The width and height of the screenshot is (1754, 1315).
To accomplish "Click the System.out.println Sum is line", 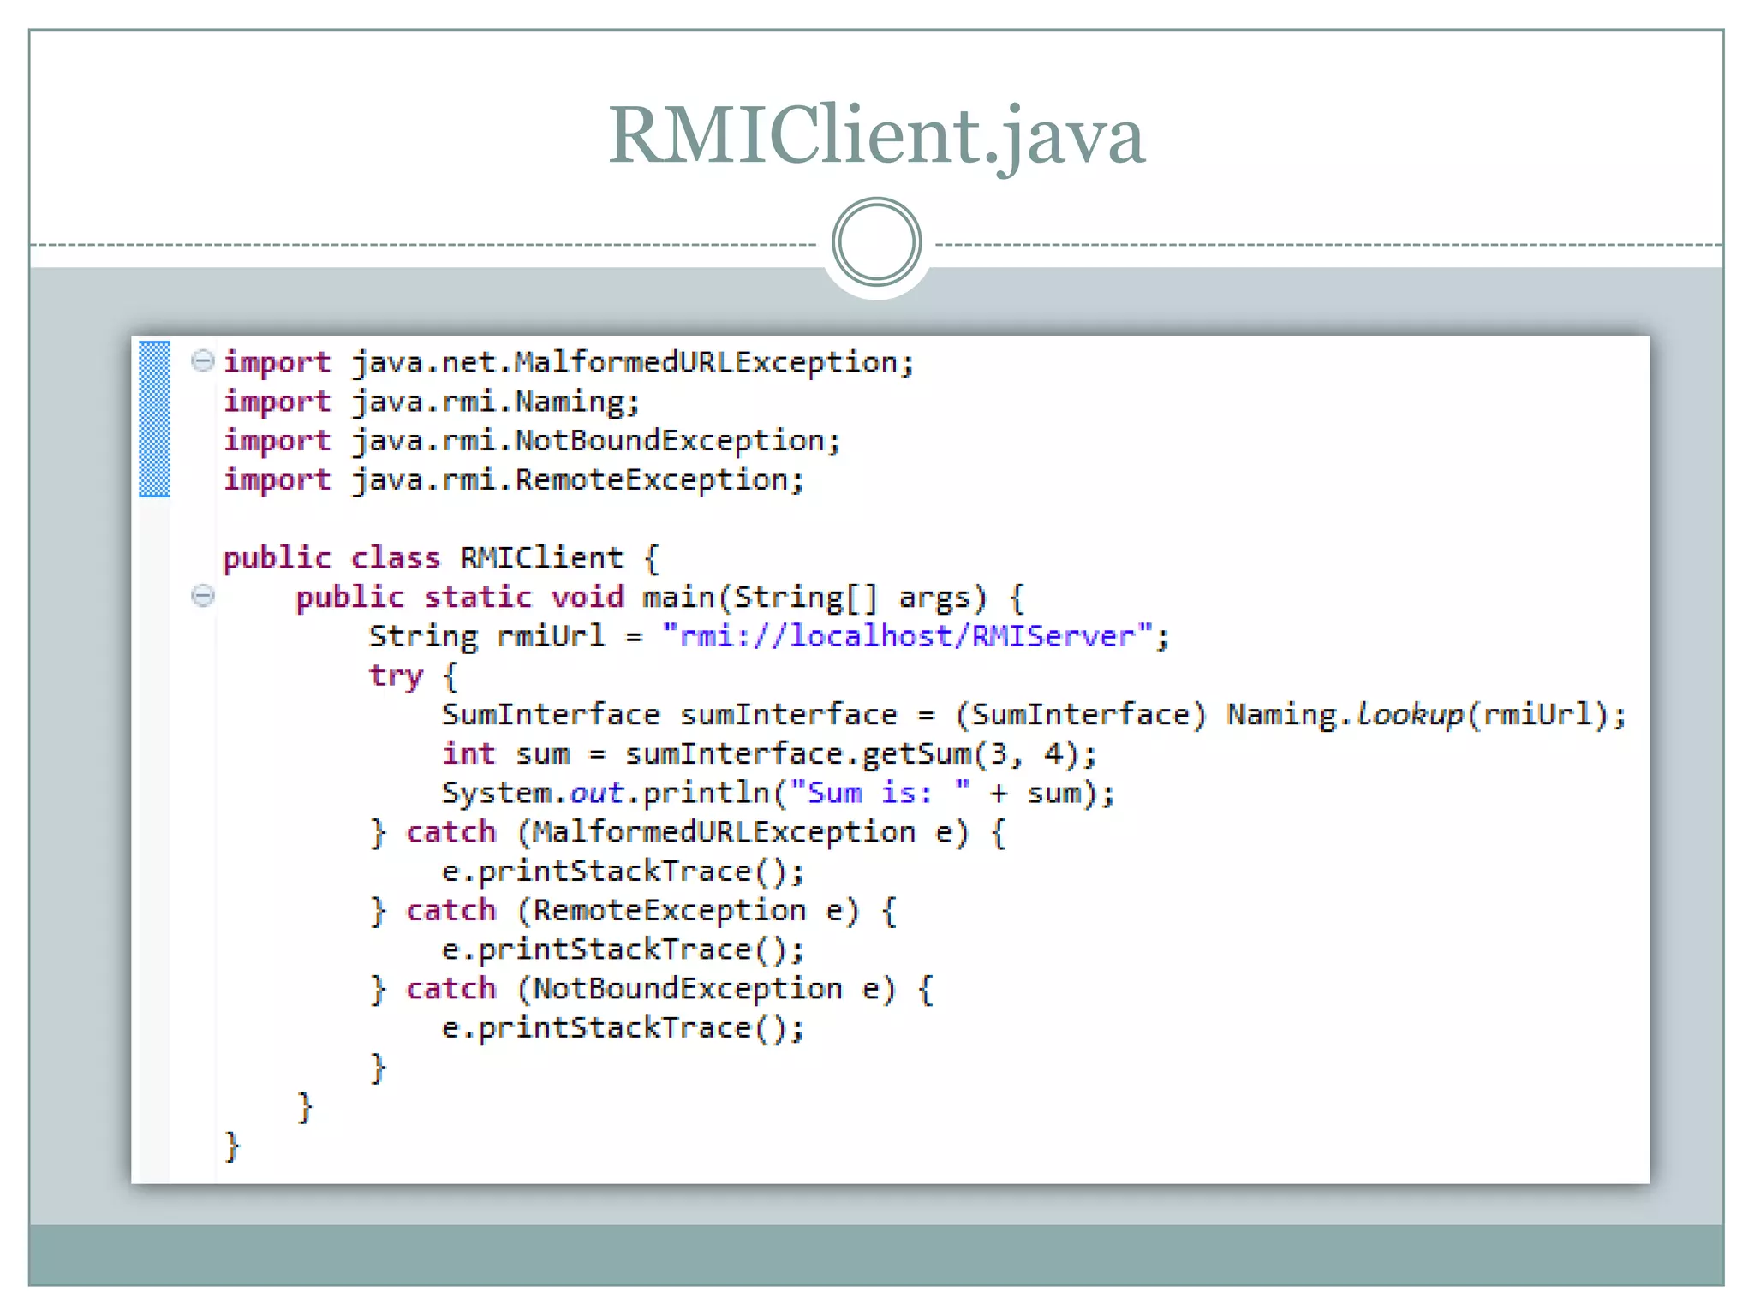I will pyautogui.click(x=779, y=793).
